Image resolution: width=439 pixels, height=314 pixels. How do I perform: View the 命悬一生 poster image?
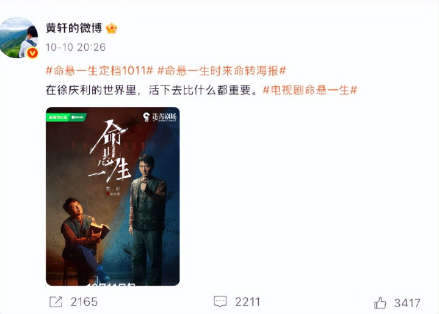[x=112, y=196]
